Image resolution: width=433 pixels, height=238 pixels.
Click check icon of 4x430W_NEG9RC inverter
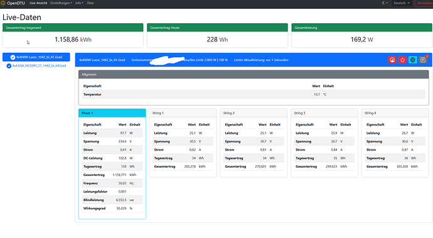[x=9, y=66]
